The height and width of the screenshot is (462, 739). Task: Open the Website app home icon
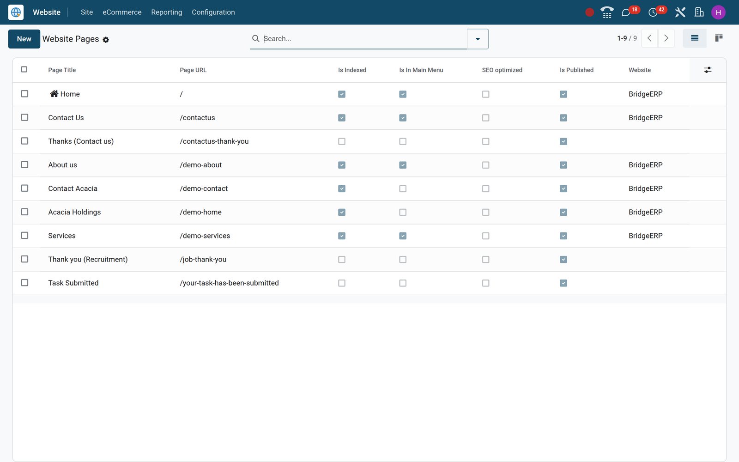16,12
